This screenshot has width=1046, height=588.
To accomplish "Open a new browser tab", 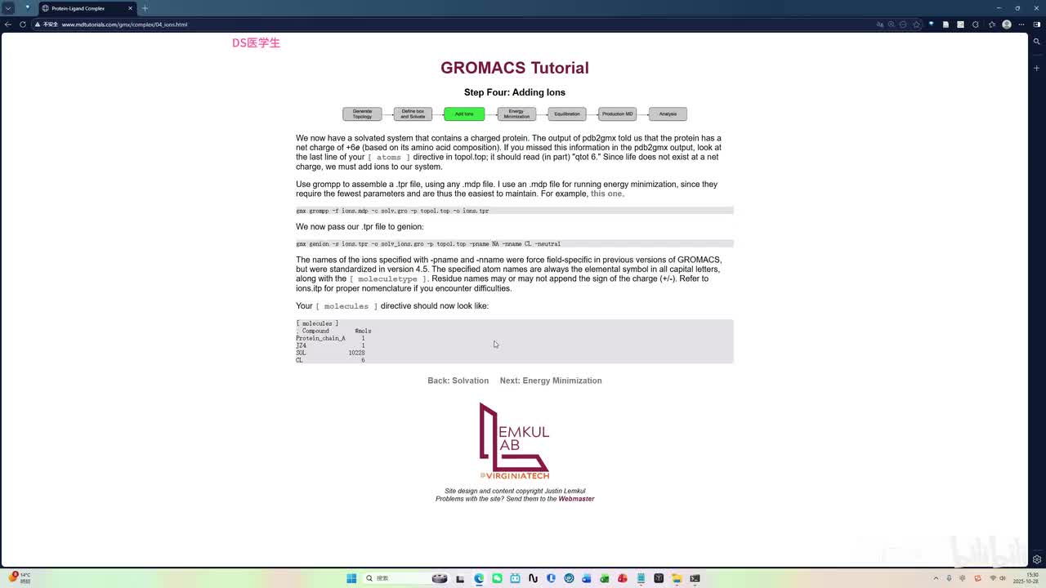I will pos(145,8).
